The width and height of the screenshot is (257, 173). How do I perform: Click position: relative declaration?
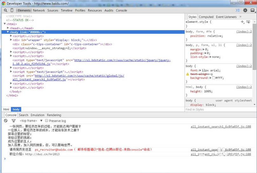207,36
